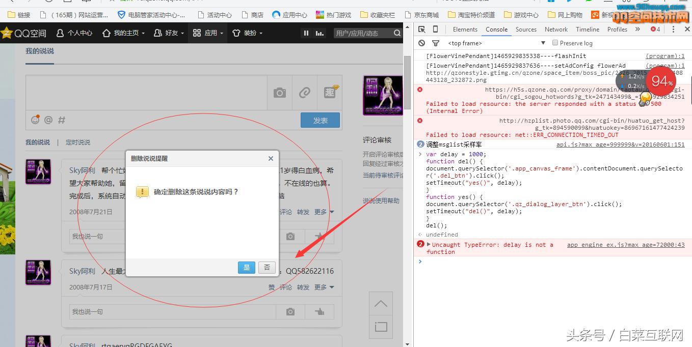Image resolution: width=692 pixels, height=347 pixels.
Task: Cancel deletion with the 否 button
Action: (267, 268)
